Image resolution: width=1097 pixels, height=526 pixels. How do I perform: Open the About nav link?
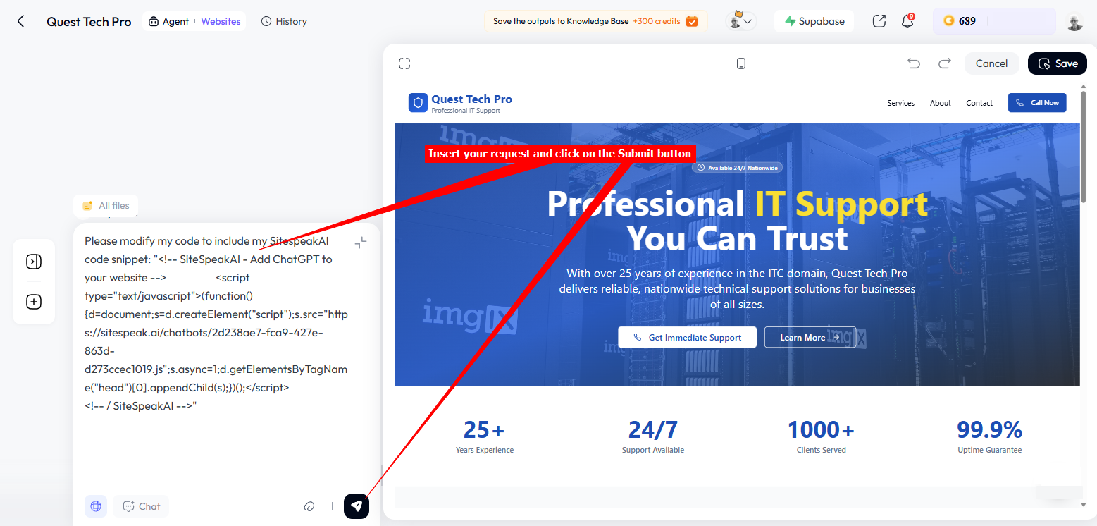click(940, 103)
